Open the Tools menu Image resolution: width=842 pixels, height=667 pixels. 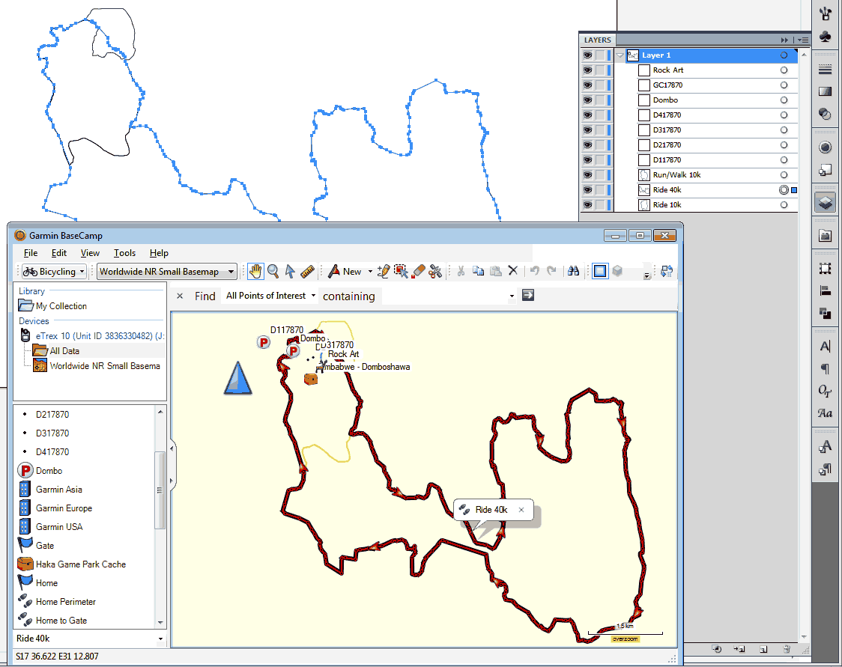[124, 253]
